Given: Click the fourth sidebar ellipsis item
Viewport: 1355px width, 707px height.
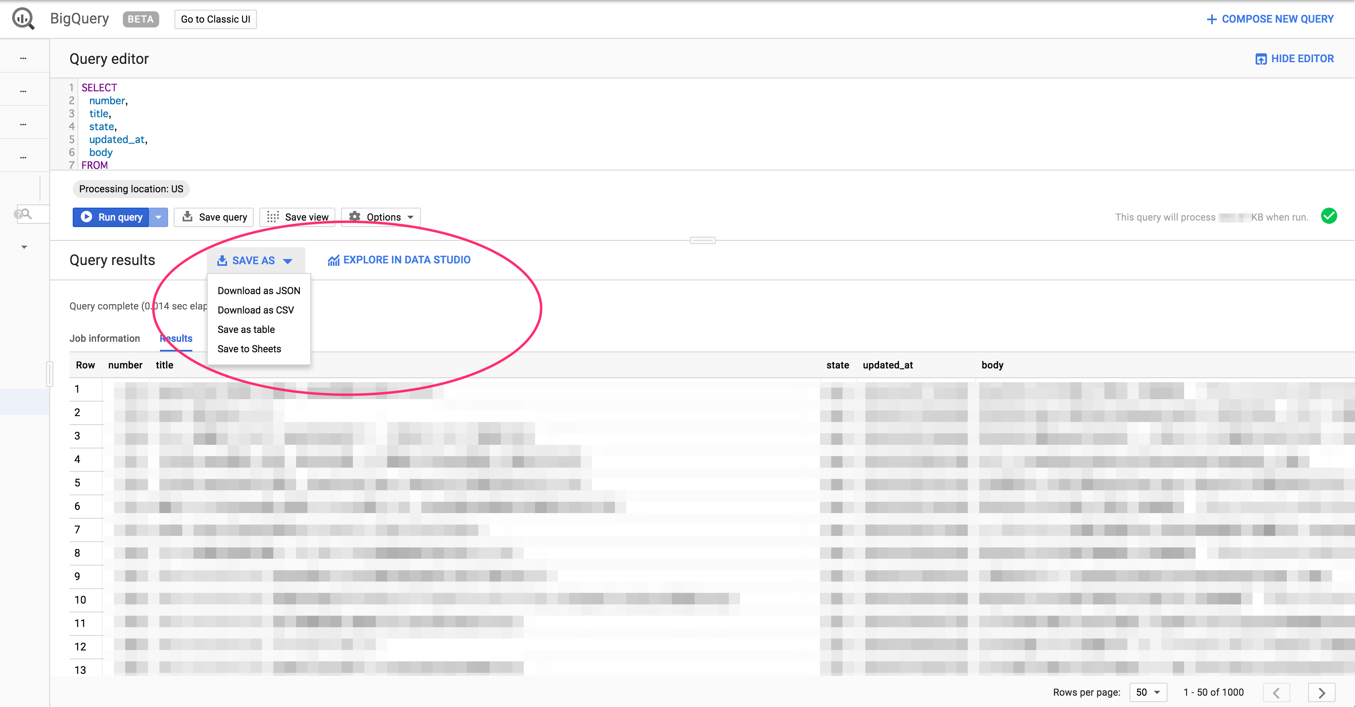Looking at the screenshot, I should coord(23,157).
